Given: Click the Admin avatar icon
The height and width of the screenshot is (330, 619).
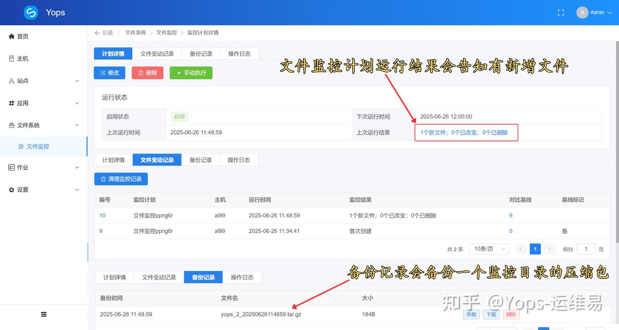Looking at the screenshot, I should [x=582, y=12].
